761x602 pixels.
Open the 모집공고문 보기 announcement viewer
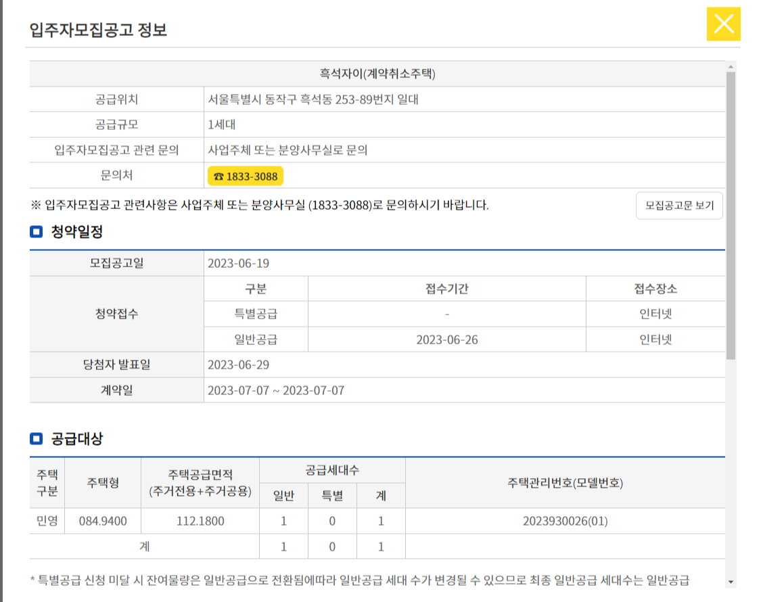click(679, 206)
